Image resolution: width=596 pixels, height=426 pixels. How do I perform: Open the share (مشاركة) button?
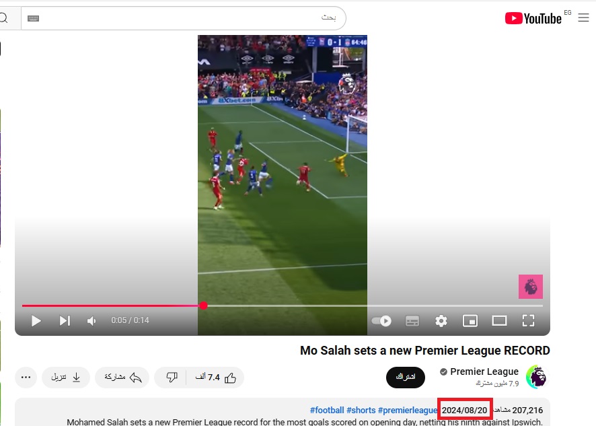122,378
